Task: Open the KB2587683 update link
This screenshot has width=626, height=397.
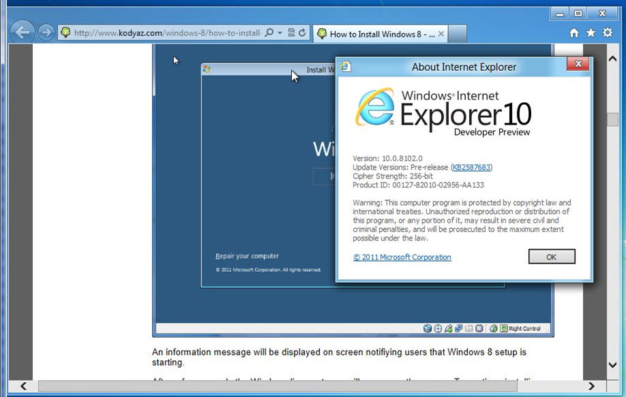Action: click(x=471, y=166)
